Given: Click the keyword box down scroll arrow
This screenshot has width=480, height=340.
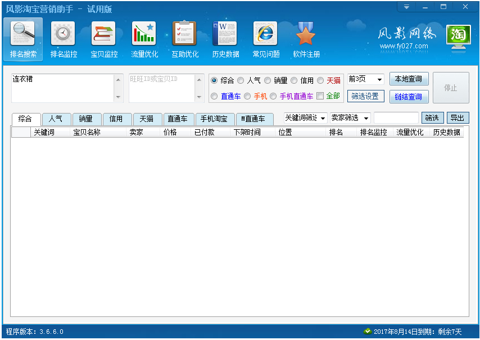Looking at the screenshot, I should [x=118, y=97].
